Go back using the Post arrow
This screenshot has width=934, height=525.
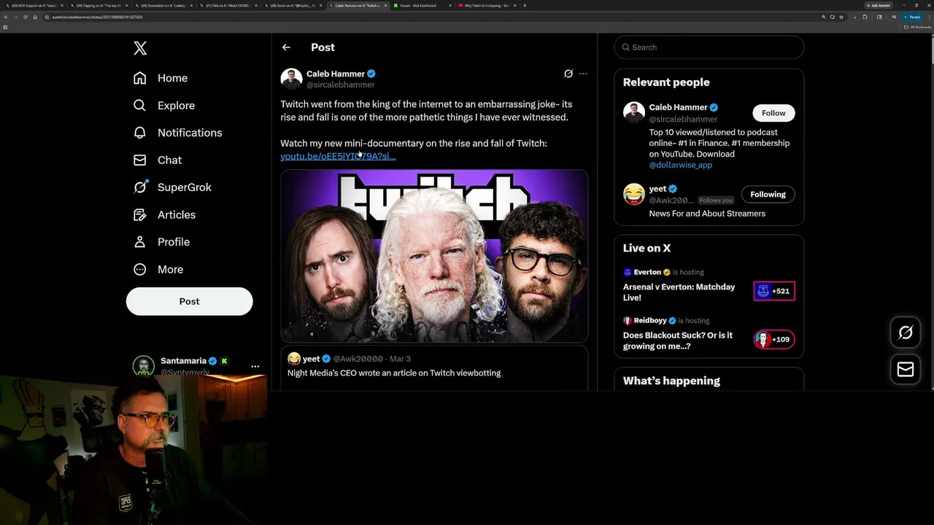point(286,47)
